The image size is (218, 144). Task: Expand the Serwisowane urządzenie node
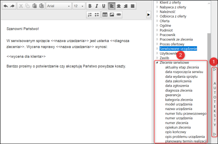pos(158,49)
